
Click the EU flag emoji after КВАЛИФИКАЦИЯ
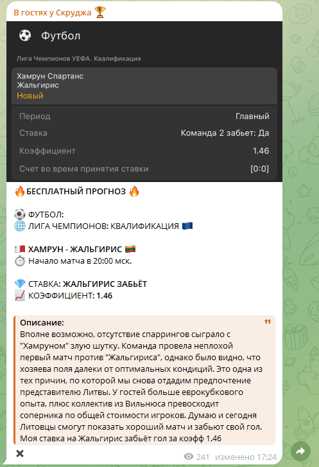[187, 226]
